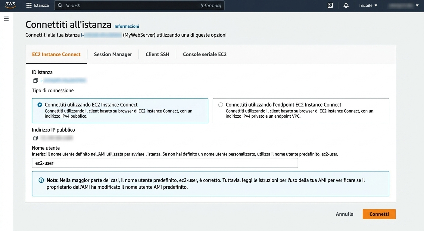Focus the top search box
This screenshot has width=424, height=231.
click(139, 5)
